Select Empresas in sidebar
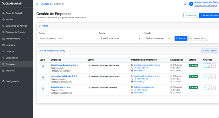The width and height of the screenshot is (219, 118). pos(17,64)
